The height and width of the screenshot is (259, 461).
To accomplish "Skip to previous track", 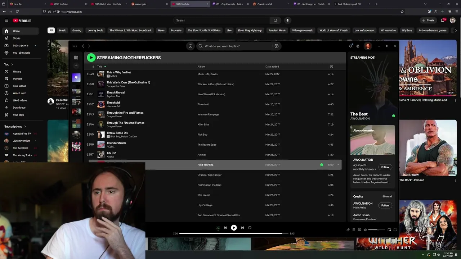I will (x=225, y=228).
